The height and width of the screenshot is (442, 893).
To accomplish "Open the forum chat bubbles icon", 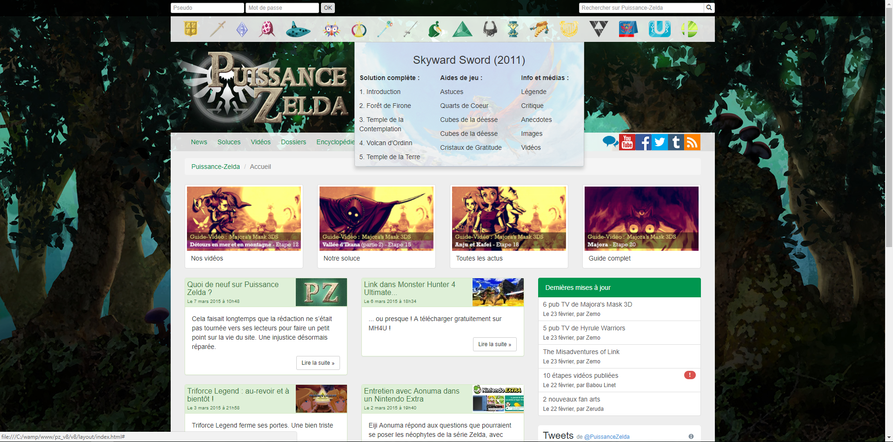I will [x=610, y=142].
